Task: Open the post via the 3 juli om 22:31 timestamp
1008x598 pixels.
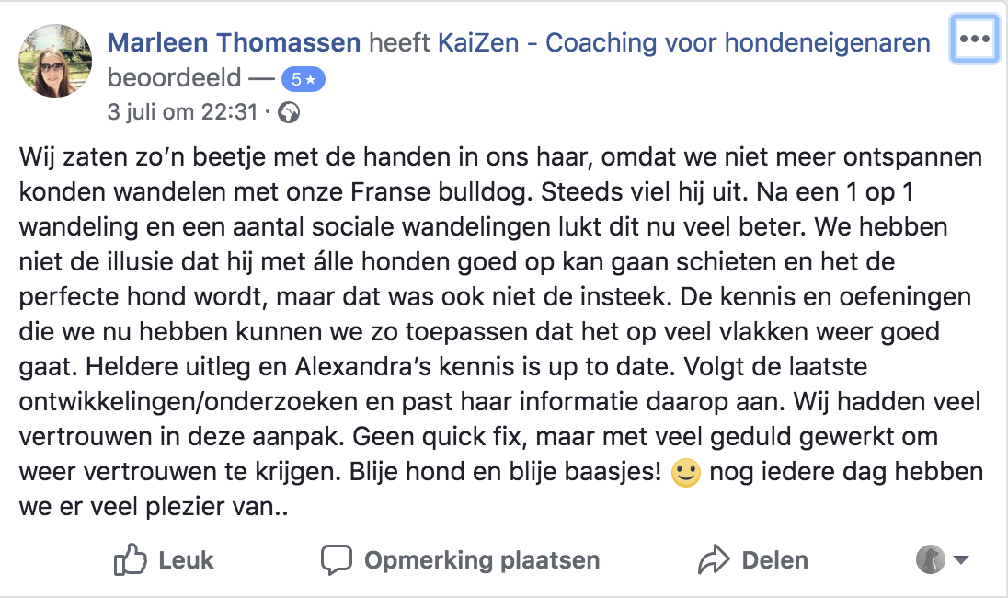Action: (x=183, y=112)
